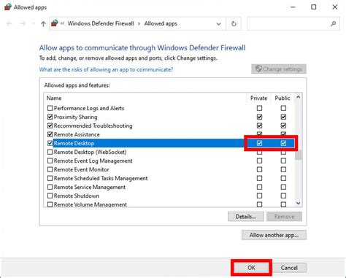
Task: Click the shield icon on Change settings
Action: point(258,69)
